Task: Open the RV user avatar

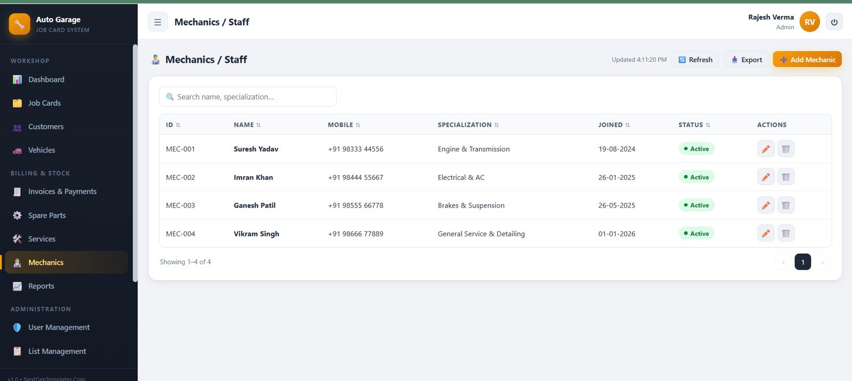Action: (x=810, y=22)
